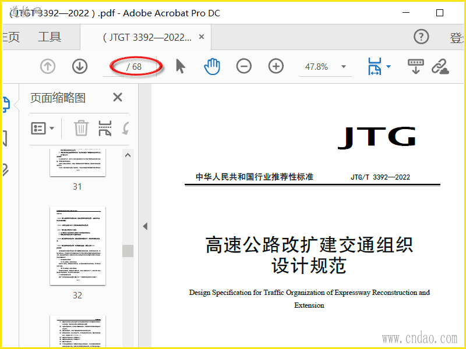Click the scrolling mode download-arrow icon

tap(415, 66)
